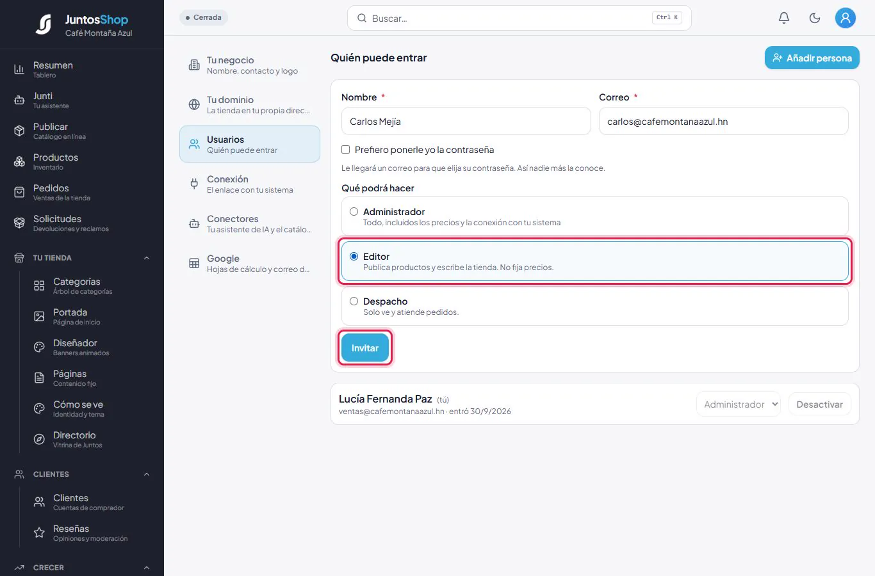Click the Cerrada status badge
The width and height of the screenshot is (875, 576).
click(204, 17)
